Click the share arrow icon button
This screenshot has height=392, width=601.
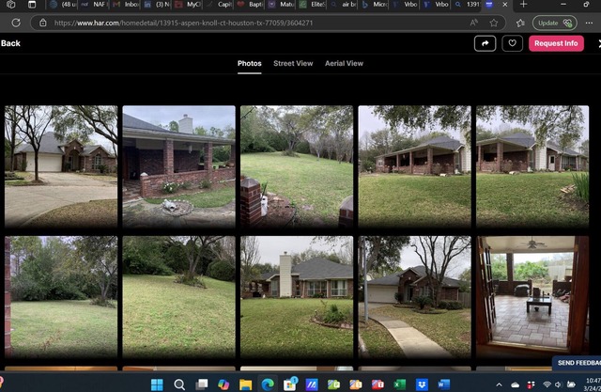485,43
